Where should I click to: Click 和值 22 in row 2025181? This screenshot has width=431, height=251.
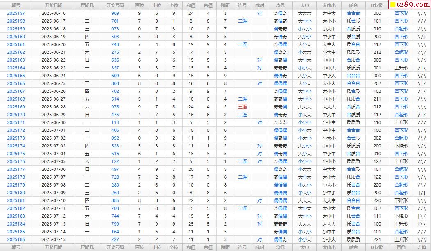[191, 200]
